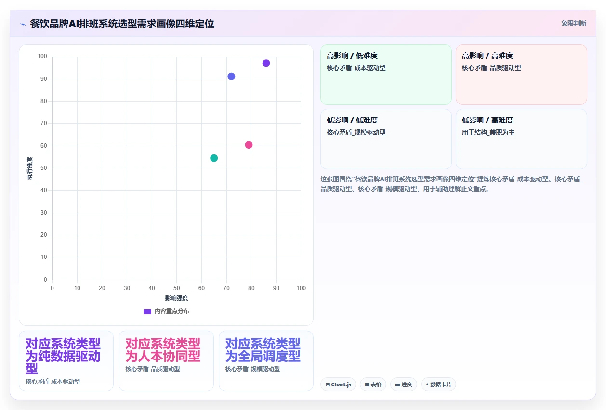Click 核心矛盾_品质驱动型 caption under pink heading

pos(153,369)
